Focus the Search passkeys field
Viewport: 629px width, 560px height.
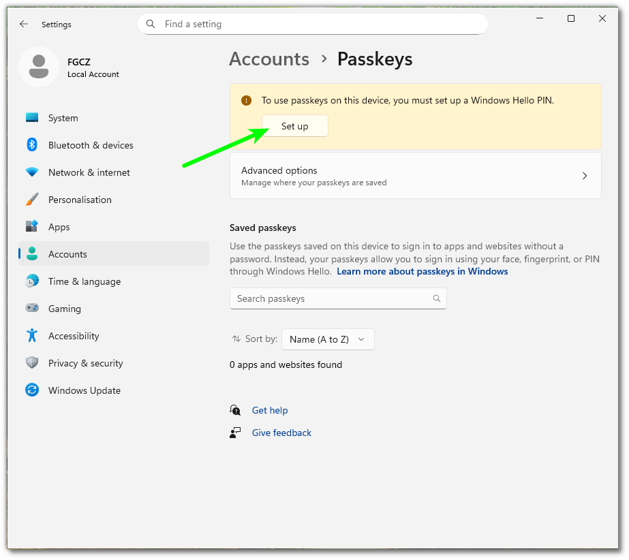[338, 298]
